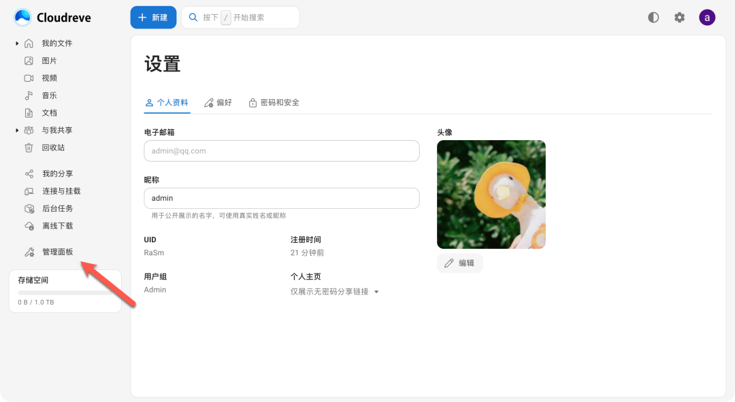Image resolution: width=735 pixels, height=402 pixels.
Task: View 我的分享 (My Shares)
Action: pos(57,173)
